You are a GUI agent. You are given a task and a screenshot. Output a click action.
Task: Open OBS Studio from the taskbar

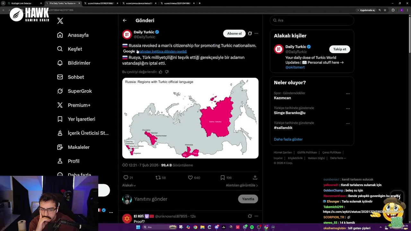259,227
